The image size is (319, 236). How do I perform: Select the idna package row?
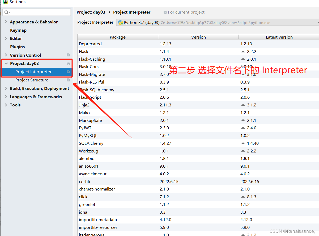(198, 212)
